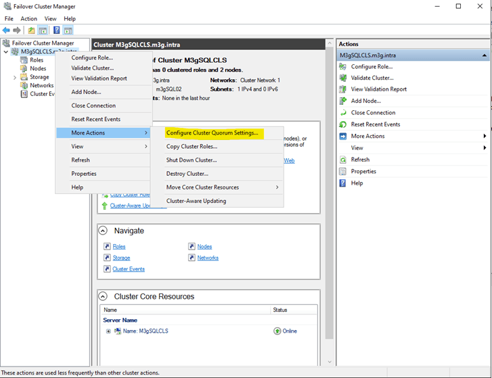Click the Reset Recent Events icon in Actions

click(342, 124)
